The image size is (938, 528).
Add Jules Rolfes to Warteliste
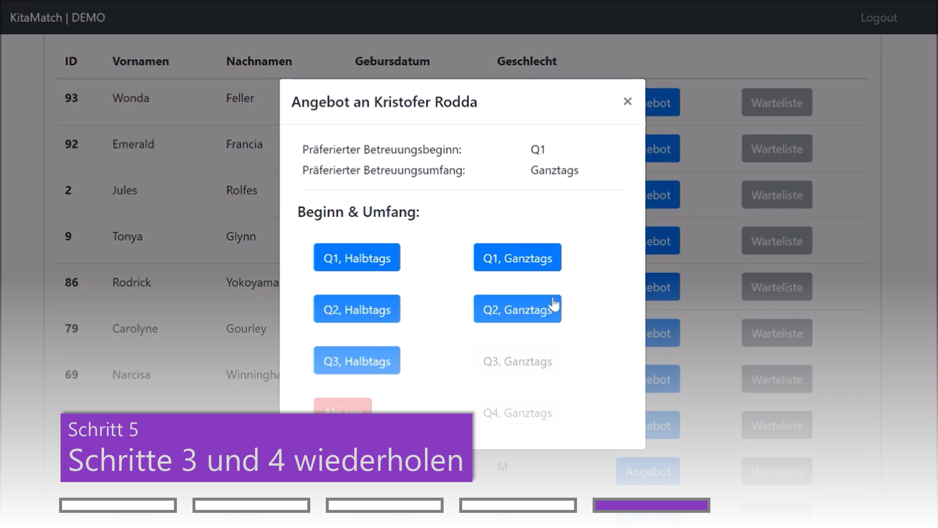tap(776, 195)
